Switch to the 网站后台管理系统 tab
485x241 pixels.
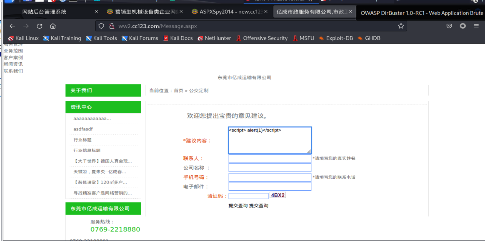tap(44, 12)
